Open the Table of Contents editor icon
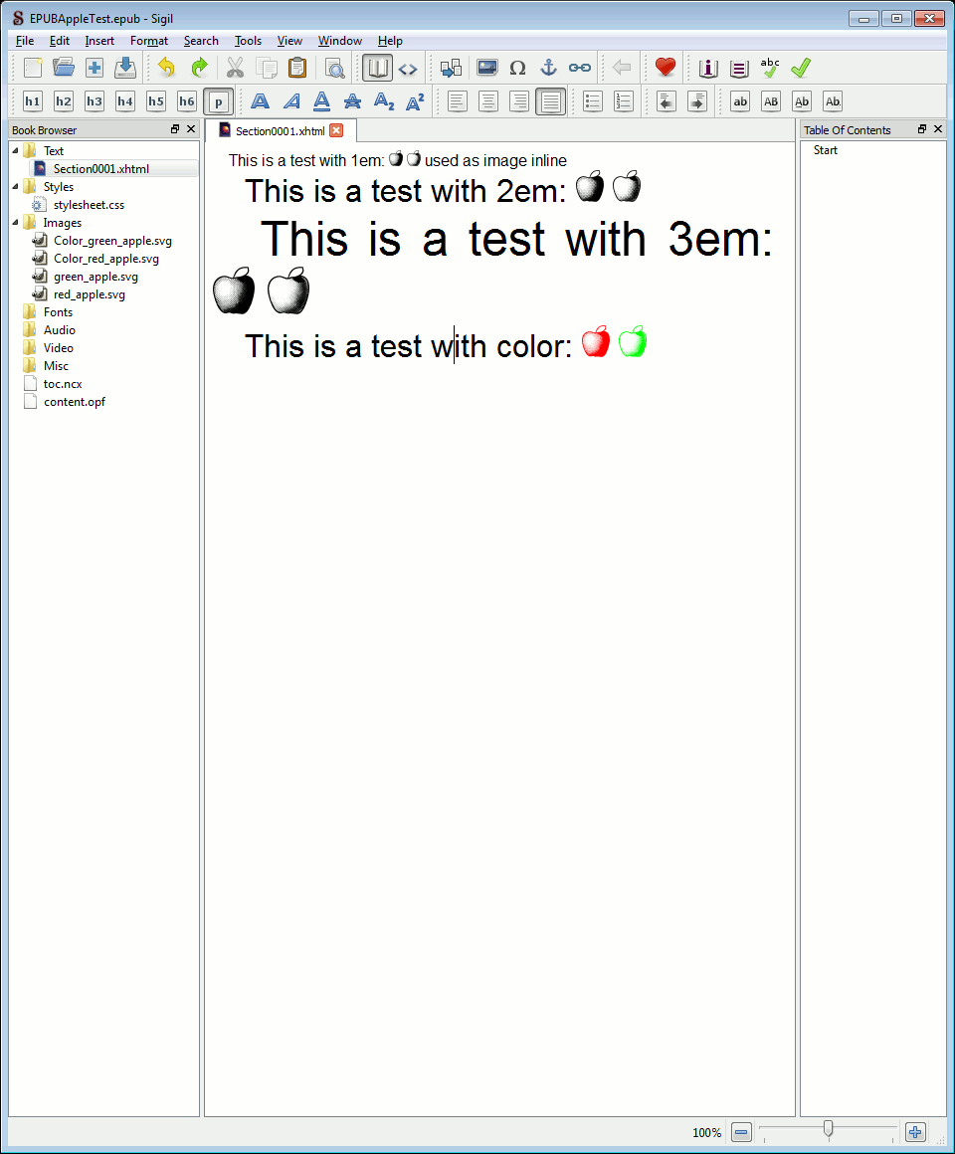 (x=739, y=69)
